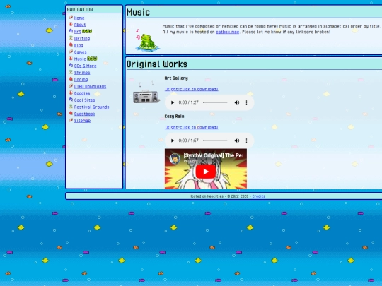Click Cozy Rain's right-click to download link
Screen dimensions: 382x286
(192, 127)
